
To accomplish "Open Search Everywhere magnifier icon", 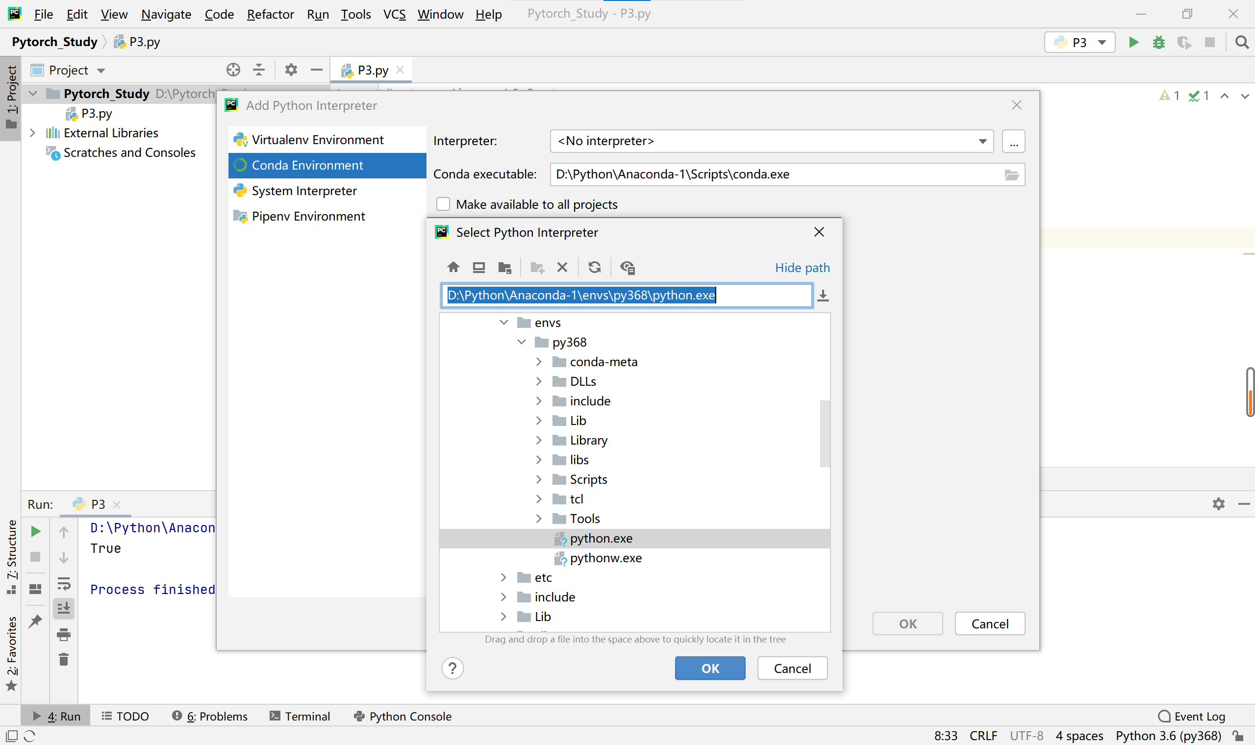I will pos(1242,42).
